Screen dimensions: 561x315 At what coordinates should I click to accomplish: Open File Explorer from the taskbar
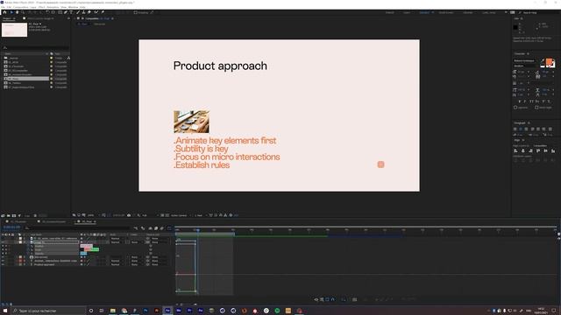[x=113, y=311]
